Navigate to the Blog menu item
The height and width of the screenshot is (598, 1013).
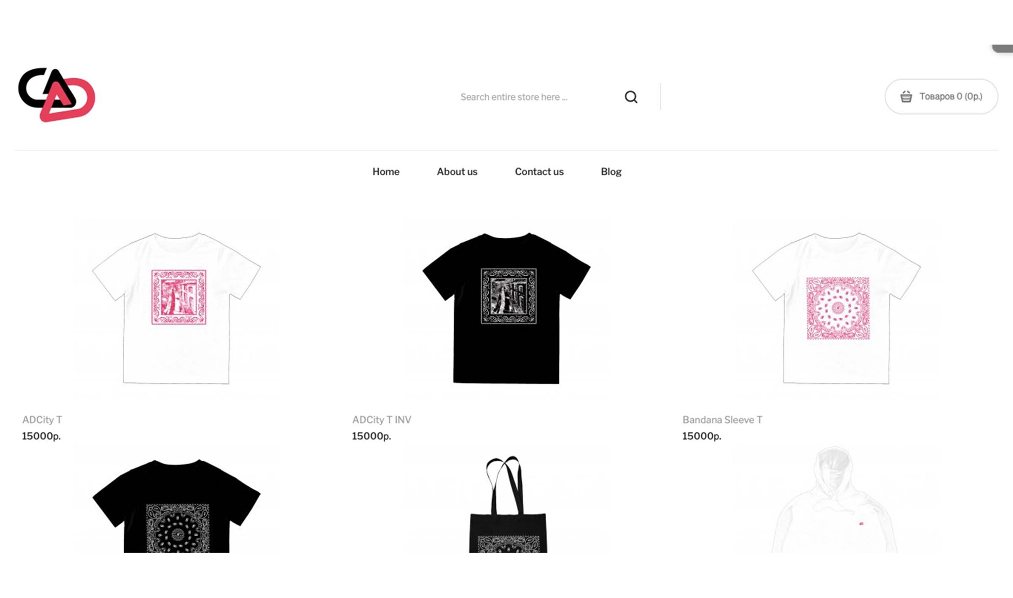(x=610, y=171)
